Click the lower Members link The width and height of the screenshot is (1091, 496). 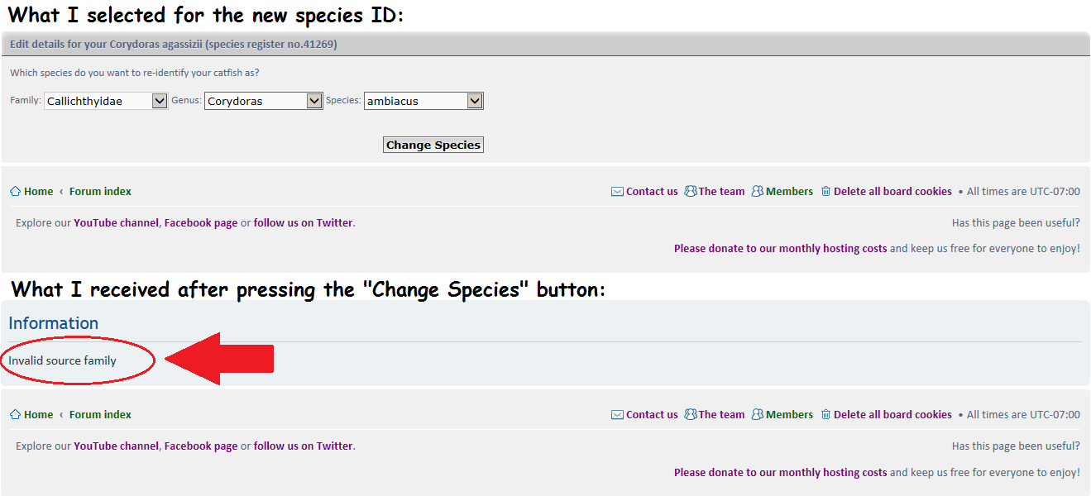789,414
